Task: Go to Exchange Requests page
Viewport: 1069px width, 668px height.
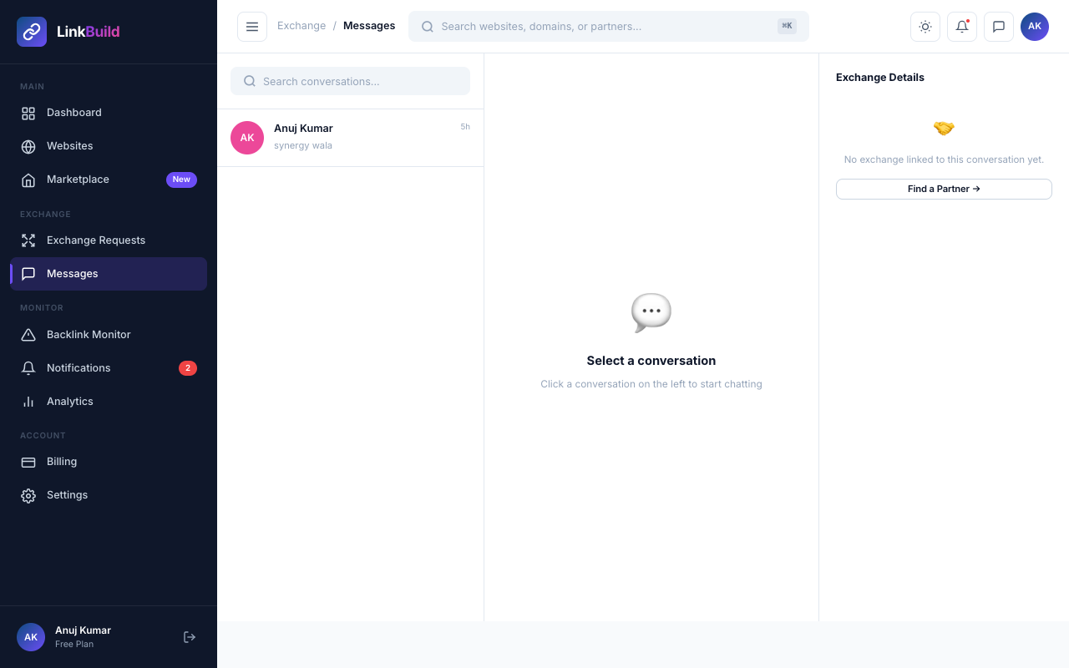Action: click(109, 240)
